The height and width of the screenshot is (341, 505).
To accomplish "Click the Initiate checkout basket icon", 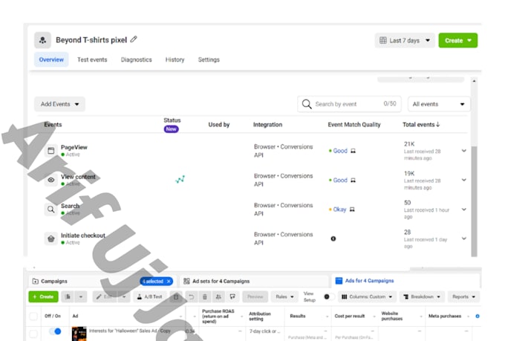I will coord(51,238).
